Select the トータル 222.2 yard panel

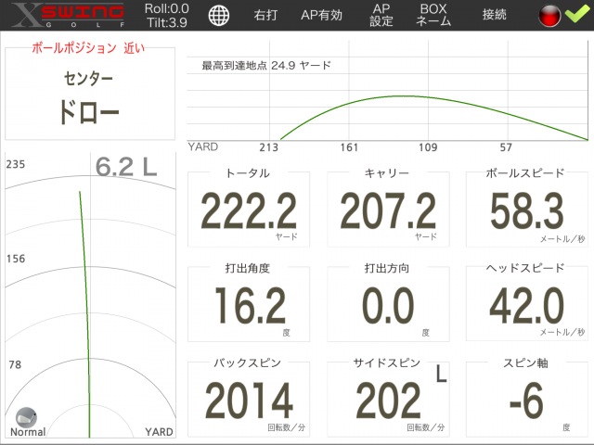tap(249, 210)
